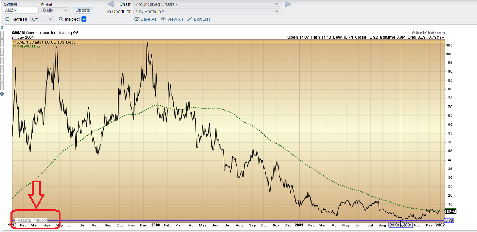477x232 pixels.
Task: Click the Open 11.07 value
Action: 298,38
